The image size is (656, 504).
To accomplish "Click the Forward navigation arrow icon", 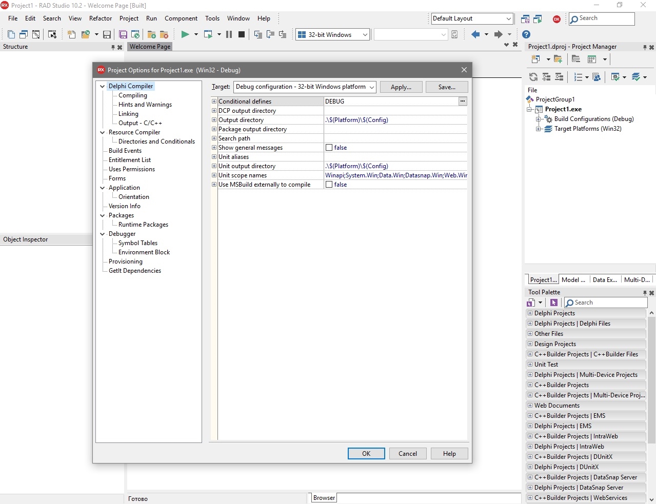I will [x=498, y=34].
